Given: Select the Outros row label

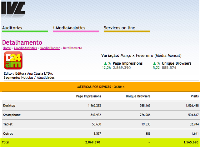Looking at the screenshot, I should pos(8,133).
